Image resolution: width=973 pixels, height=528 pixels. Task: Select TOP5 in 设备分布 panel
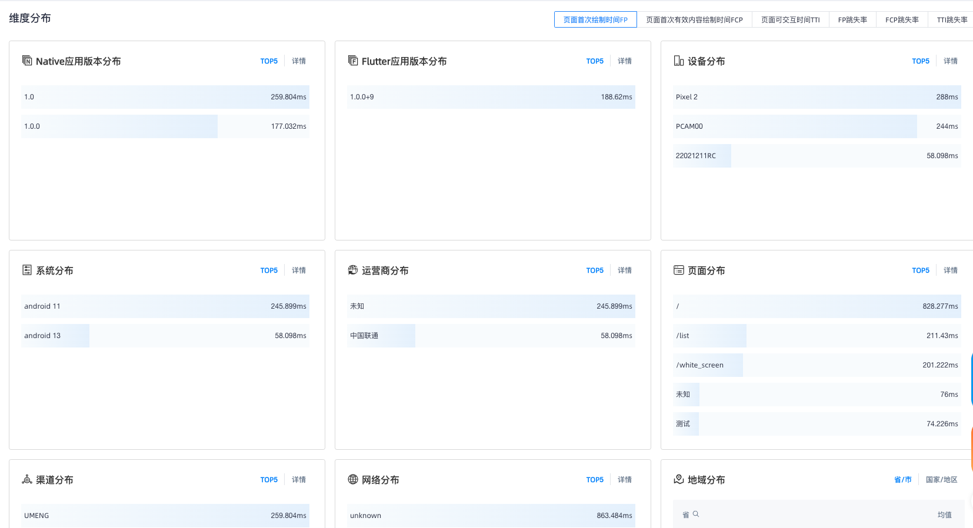point(921,61)
